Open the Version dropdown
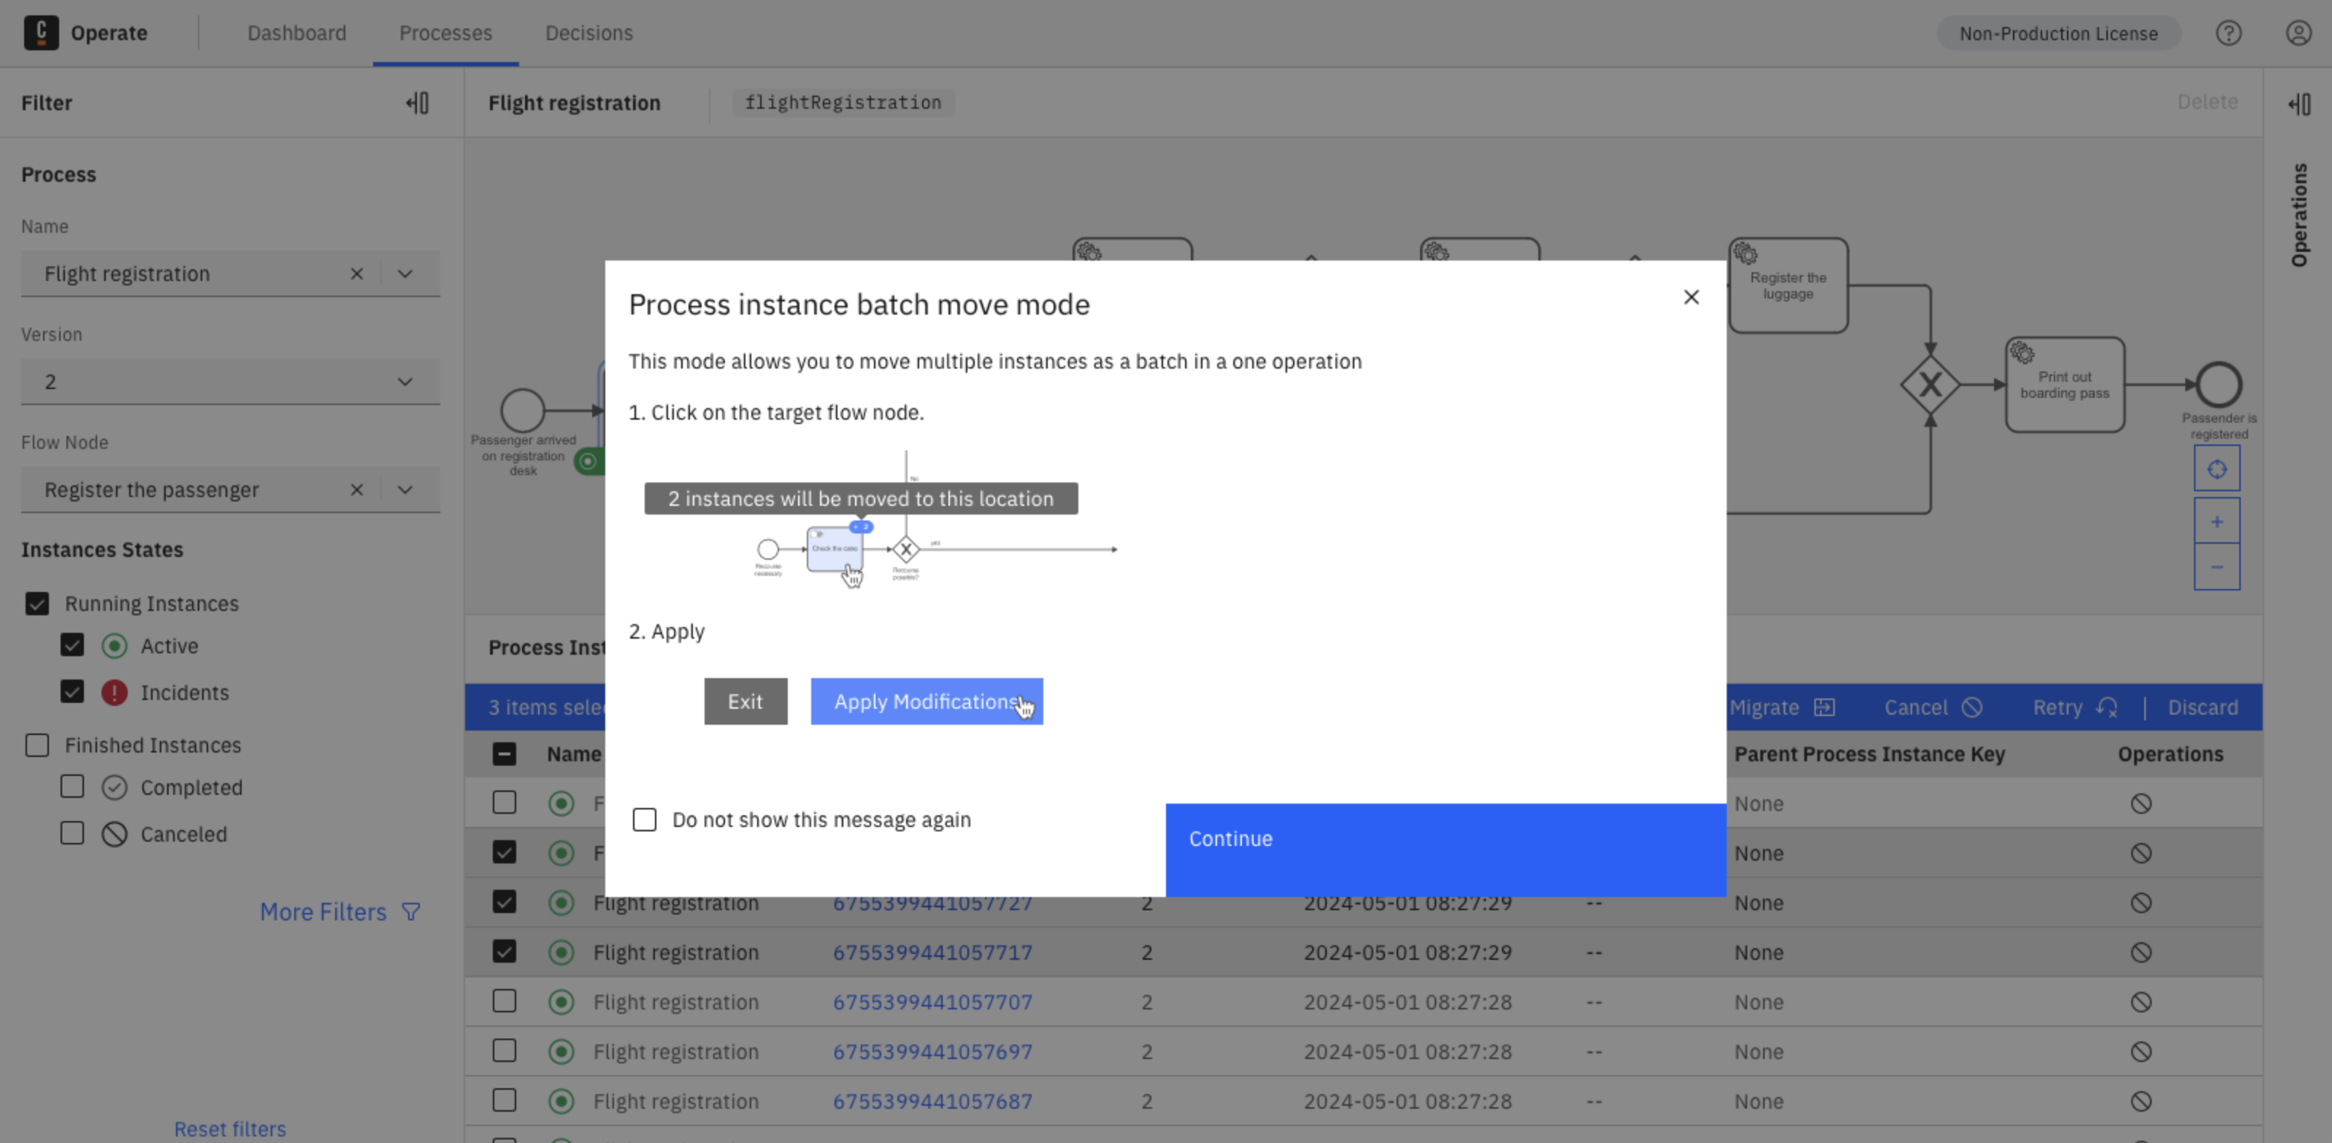The width and height of the screenshot is (2332, 1143). tap(404, 381)
